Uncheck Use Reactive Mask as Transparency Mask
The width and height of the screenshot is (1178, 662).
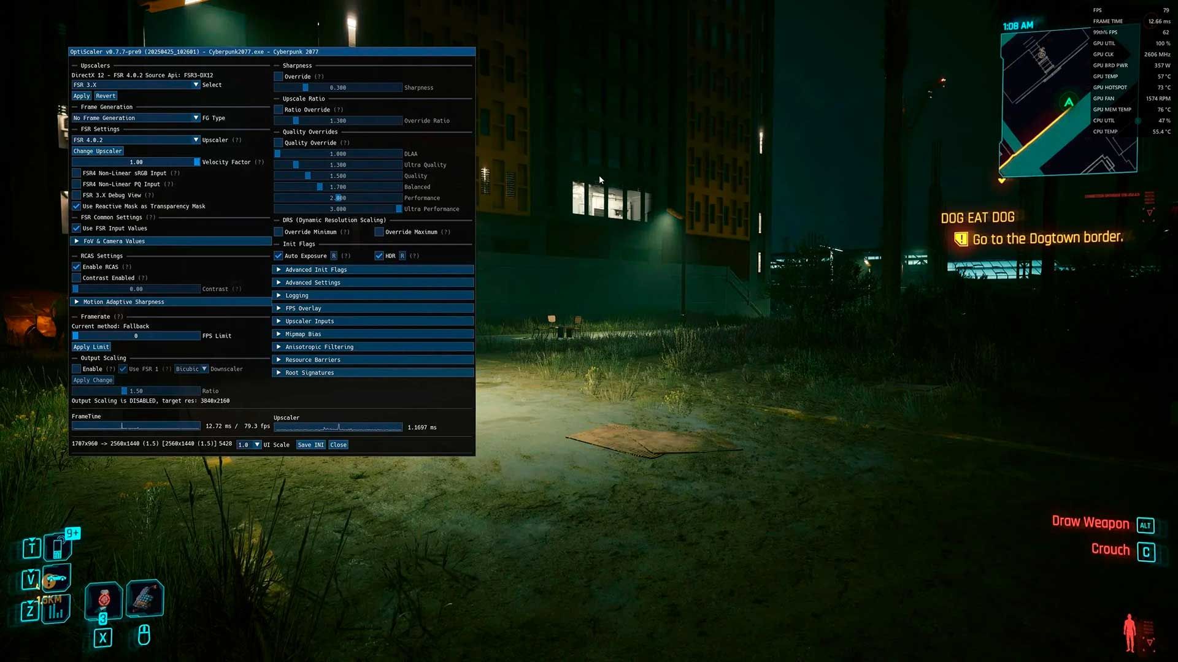coord(77,206)
